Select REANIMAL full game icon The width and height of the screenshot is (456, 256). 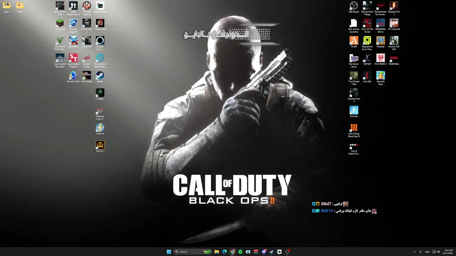[394, 60]
